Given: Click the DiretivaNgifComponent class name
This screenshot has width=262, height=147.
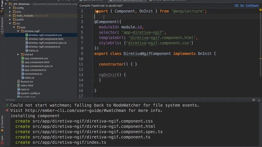Looking at the screenshot, I should click(147, 53).
